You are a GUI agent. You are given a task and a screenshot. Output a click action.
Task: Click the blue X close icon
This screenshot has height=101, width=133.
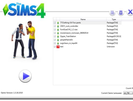click(x=130, y=12)
